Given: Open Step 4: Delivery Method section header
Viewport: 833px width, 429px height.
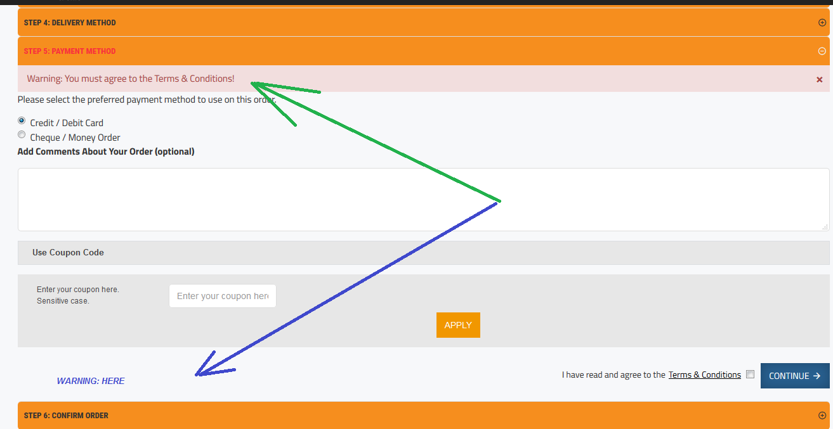Looking at the screenshot, I should click(423, 23).
